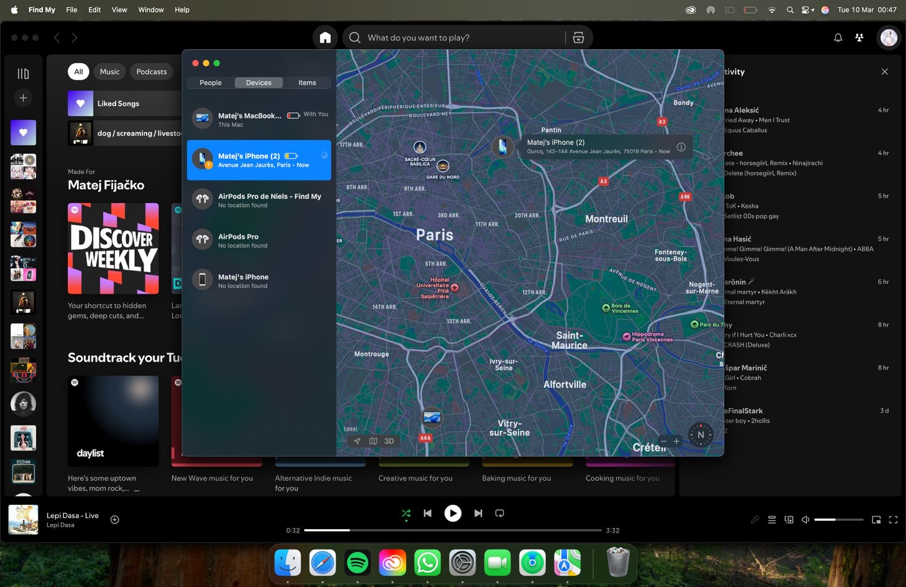
Task: Open macOS Control Center
Action: coord(807,10)
